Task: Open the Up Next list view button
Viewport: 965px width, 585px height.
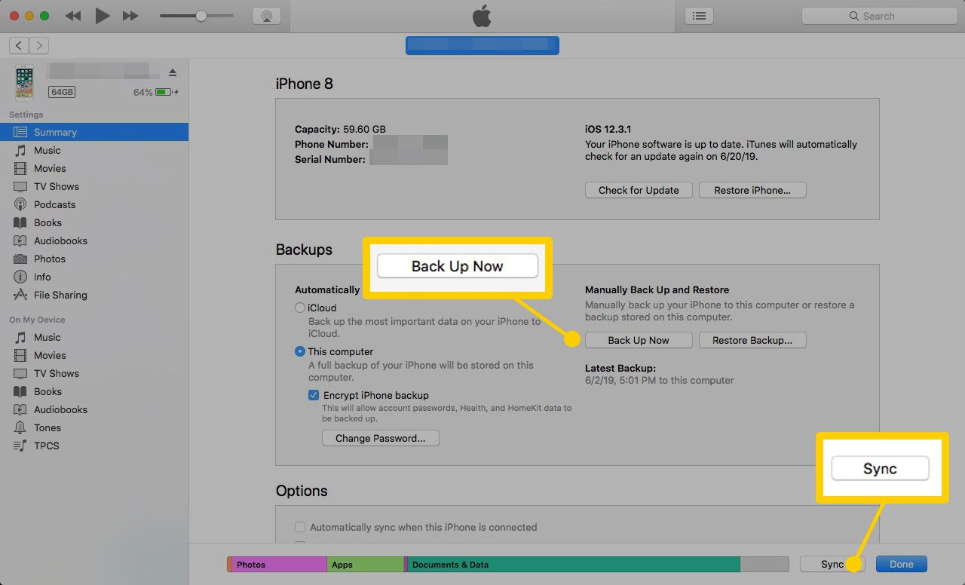Action: [700, 16]
